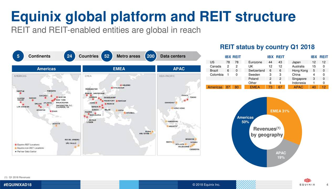
Task: Click the Colombia row label in table
Action: click(217, 75)
